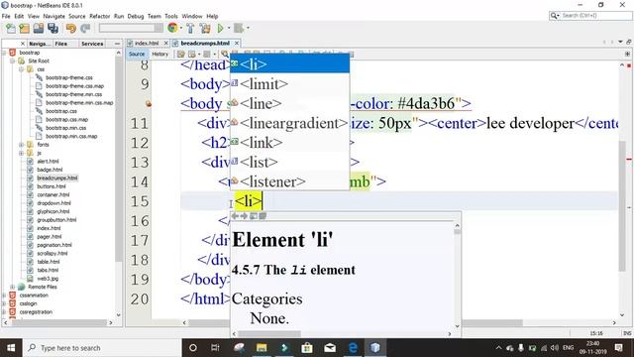Click the Build Project hammer icon
The image size is (634, 357).
[x=190, y=29]
